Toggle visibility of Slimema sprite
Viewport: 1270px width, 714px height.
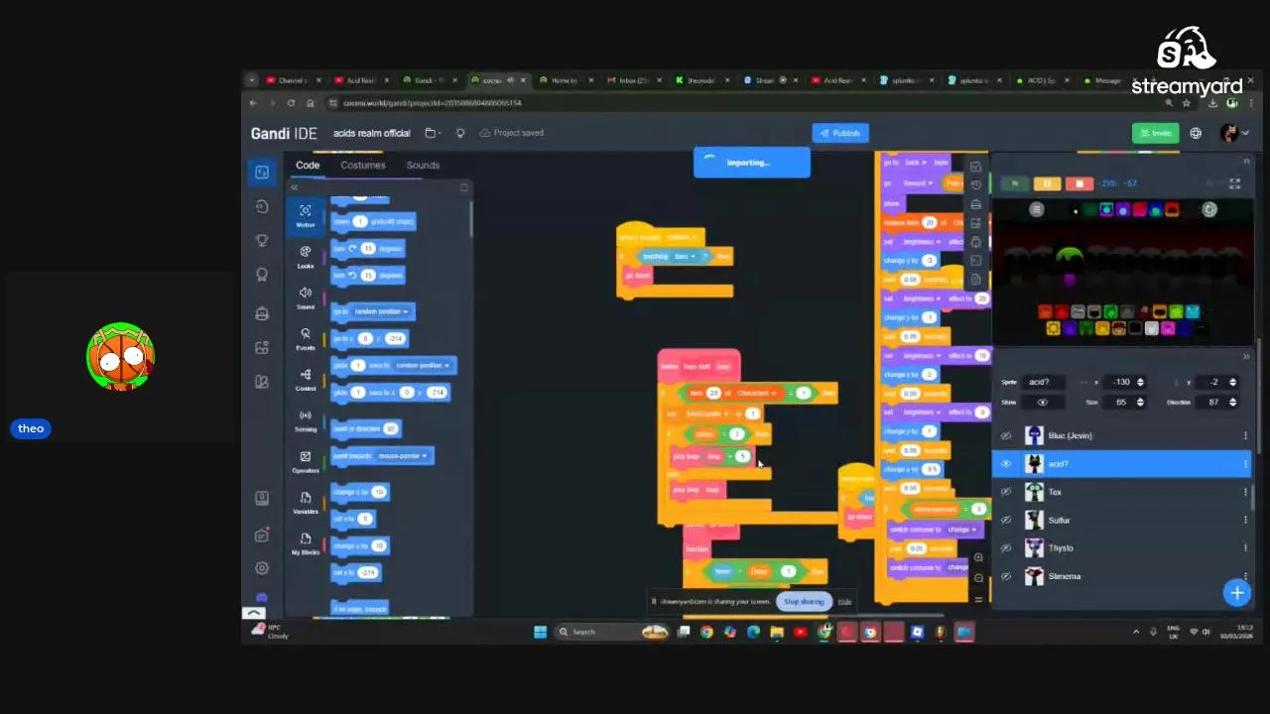click(1006, 576)
